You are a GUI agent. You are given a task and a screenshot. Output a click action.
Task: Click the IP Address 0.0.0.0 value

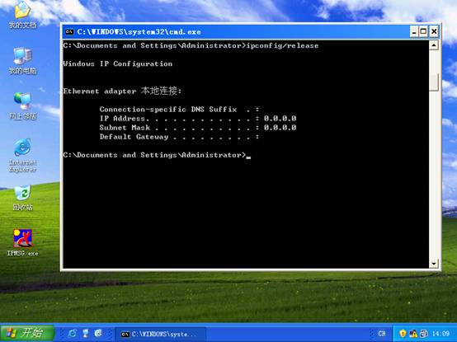(x=280, y=119)
